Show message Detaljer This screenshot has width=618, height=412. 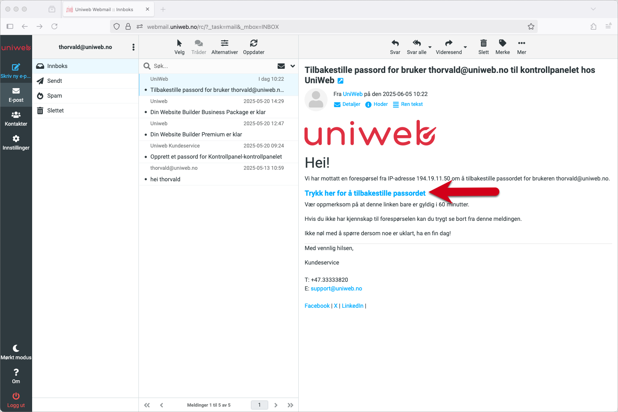(x=347, y=104)
